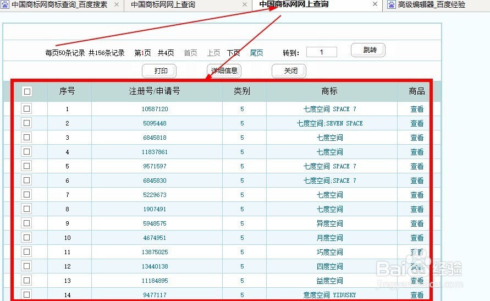The width and height of the screenshot is (490, 301).
Task: Go to next page via 下页
Action: pos(233,53)
